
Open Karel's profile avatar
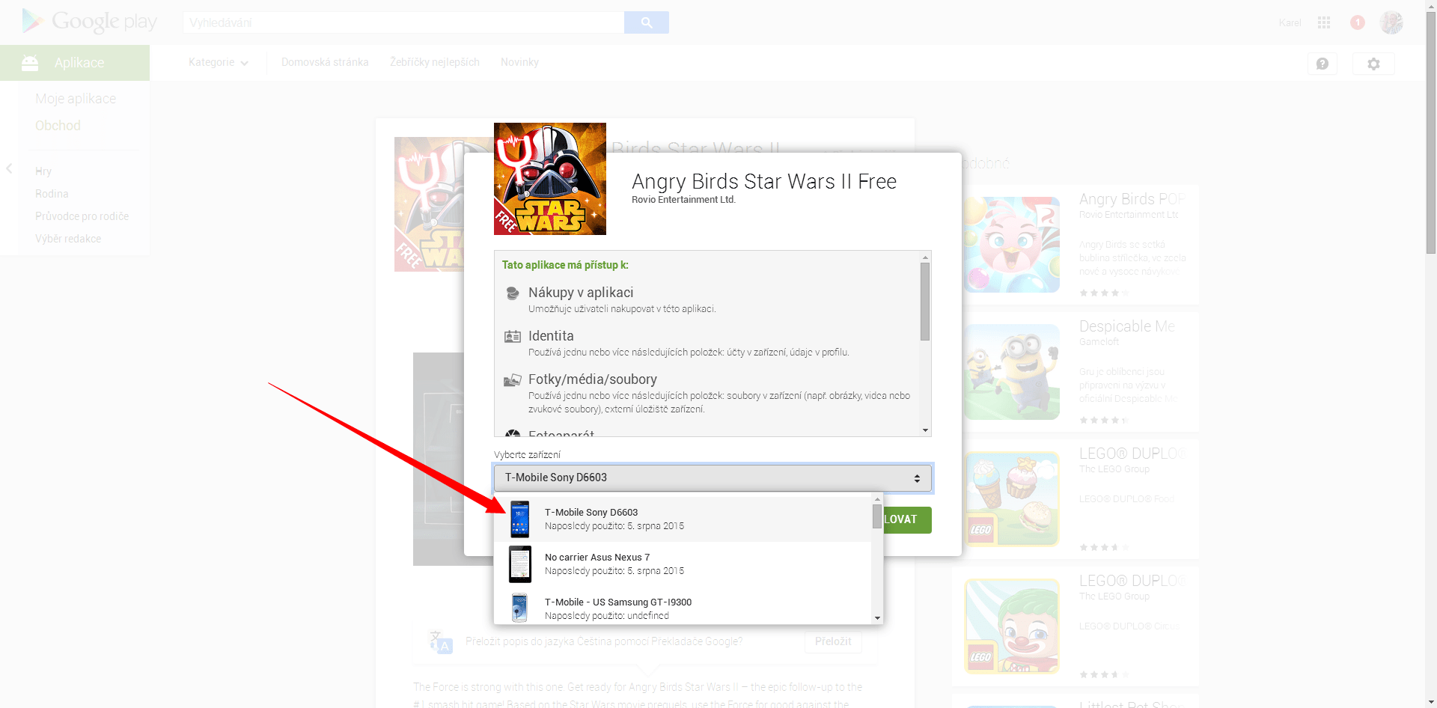click(x=1391, y=22)
